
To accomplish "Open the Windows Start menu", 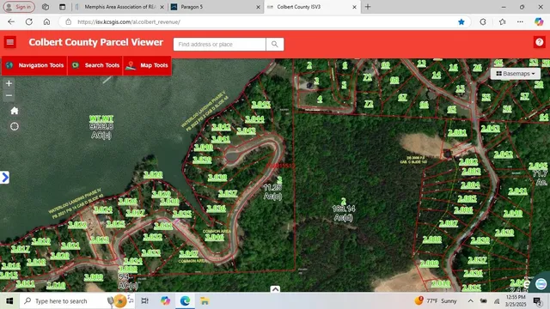I will [9, 301].
